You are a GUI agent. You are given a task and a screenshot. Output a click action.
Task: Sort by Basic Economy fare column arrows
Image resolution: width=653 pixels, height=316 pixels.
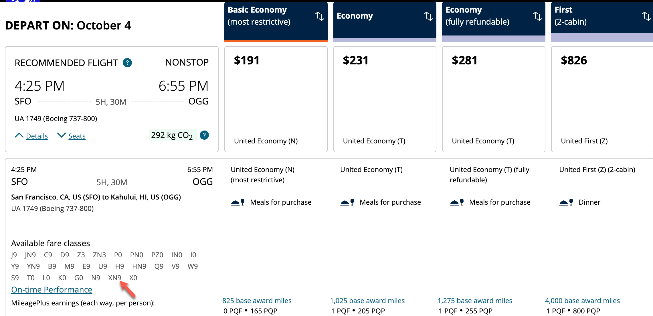(319, 16)
